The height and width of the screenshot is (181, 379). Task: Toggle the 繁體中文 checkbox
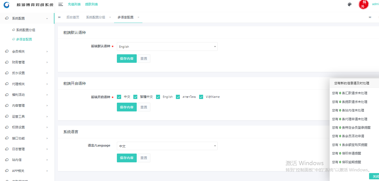136,97
